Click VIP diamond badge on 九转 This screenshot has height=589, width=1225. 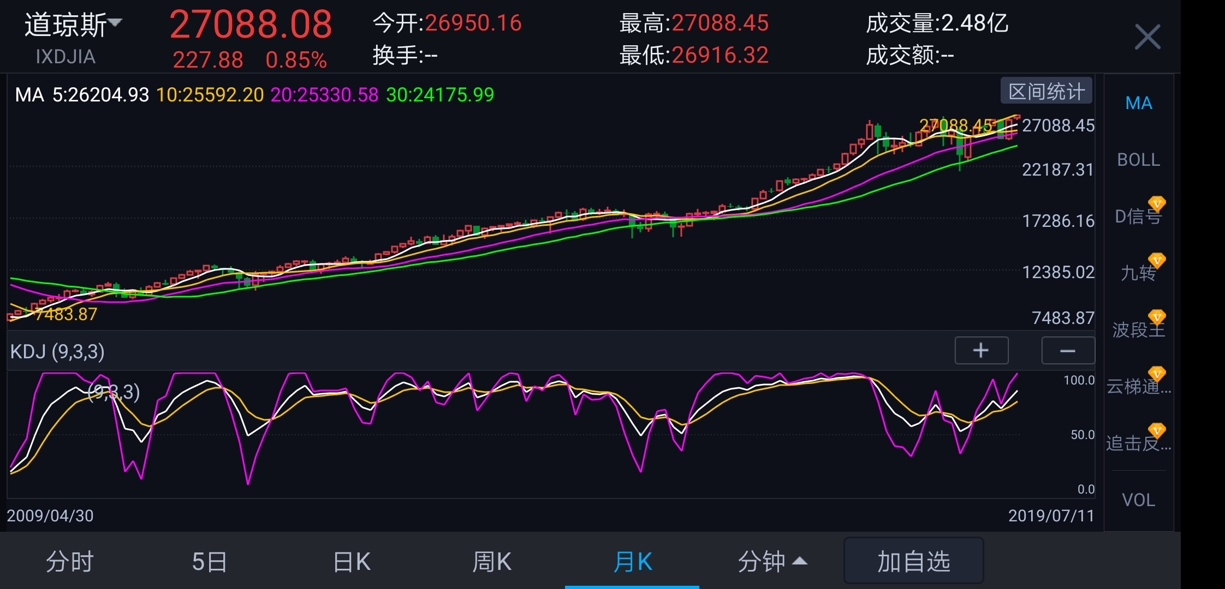pyautogui.click(x=1157, y=261)
